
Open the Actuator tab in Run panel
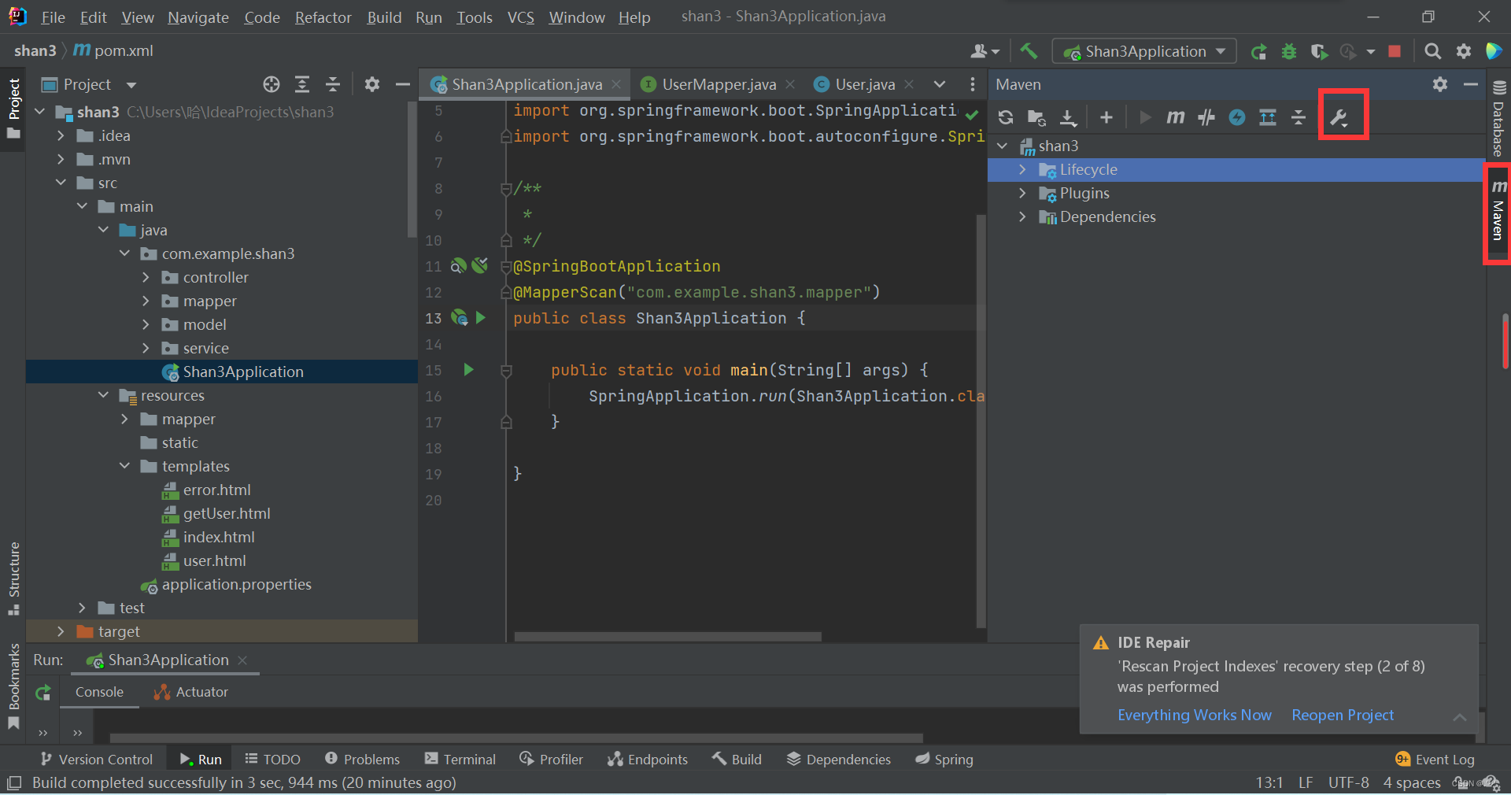(191, 692)
